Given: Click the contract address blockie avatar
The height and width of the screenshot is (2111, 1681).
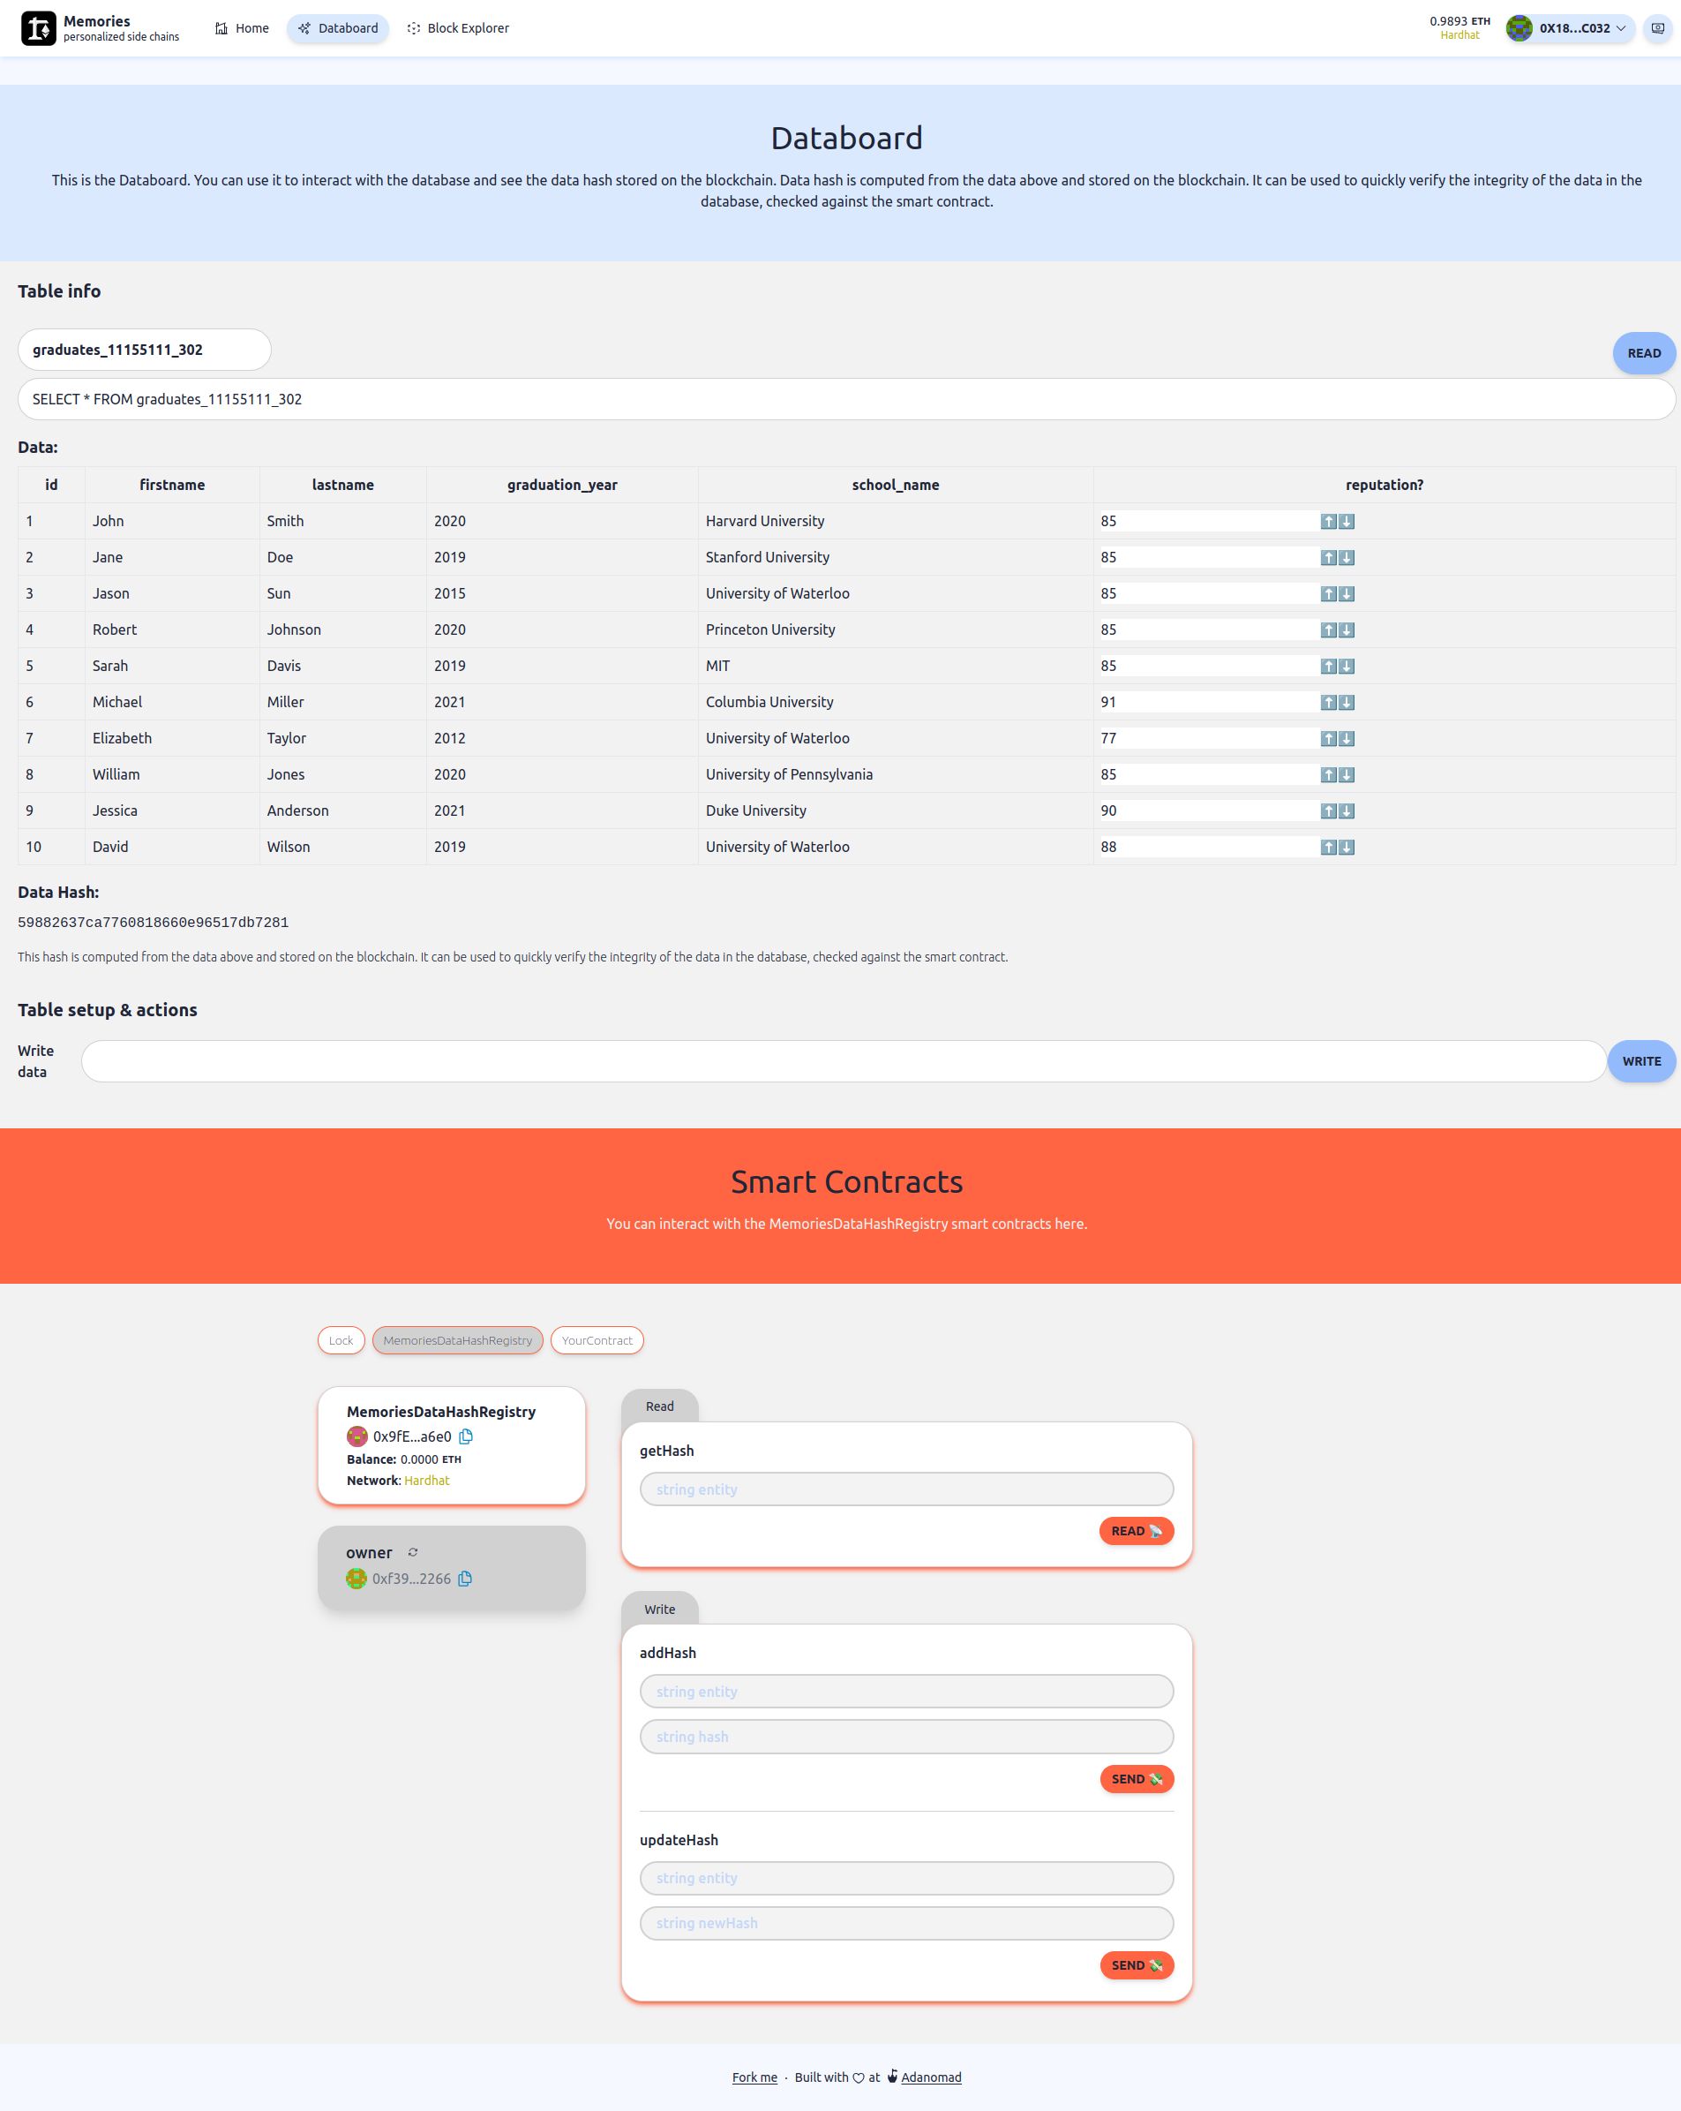Looking at the screenshot, I should [357, 1436].
